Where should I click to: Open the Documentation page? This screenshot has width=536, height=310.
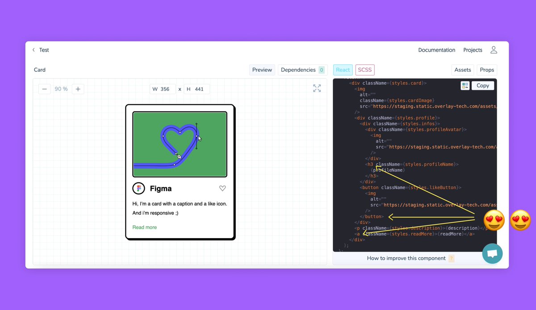click(x=436, y=50)
